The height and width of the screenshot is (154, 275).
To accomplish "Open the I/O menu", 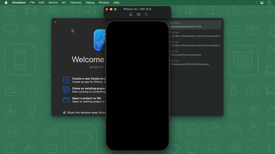I will [64, 3].
